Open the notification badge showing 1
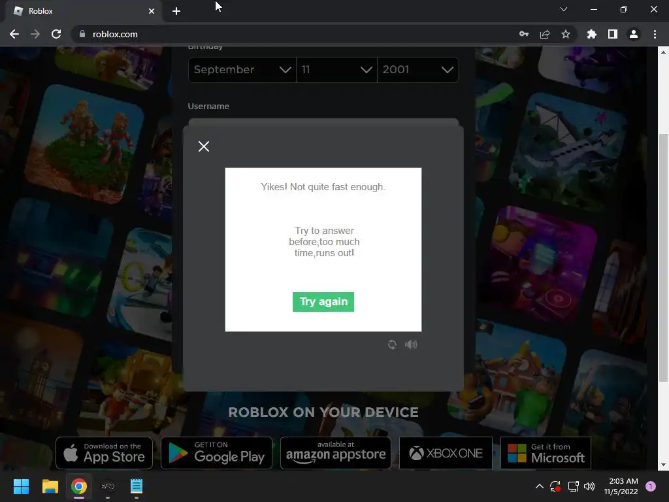669x502 pixels. 651,486
